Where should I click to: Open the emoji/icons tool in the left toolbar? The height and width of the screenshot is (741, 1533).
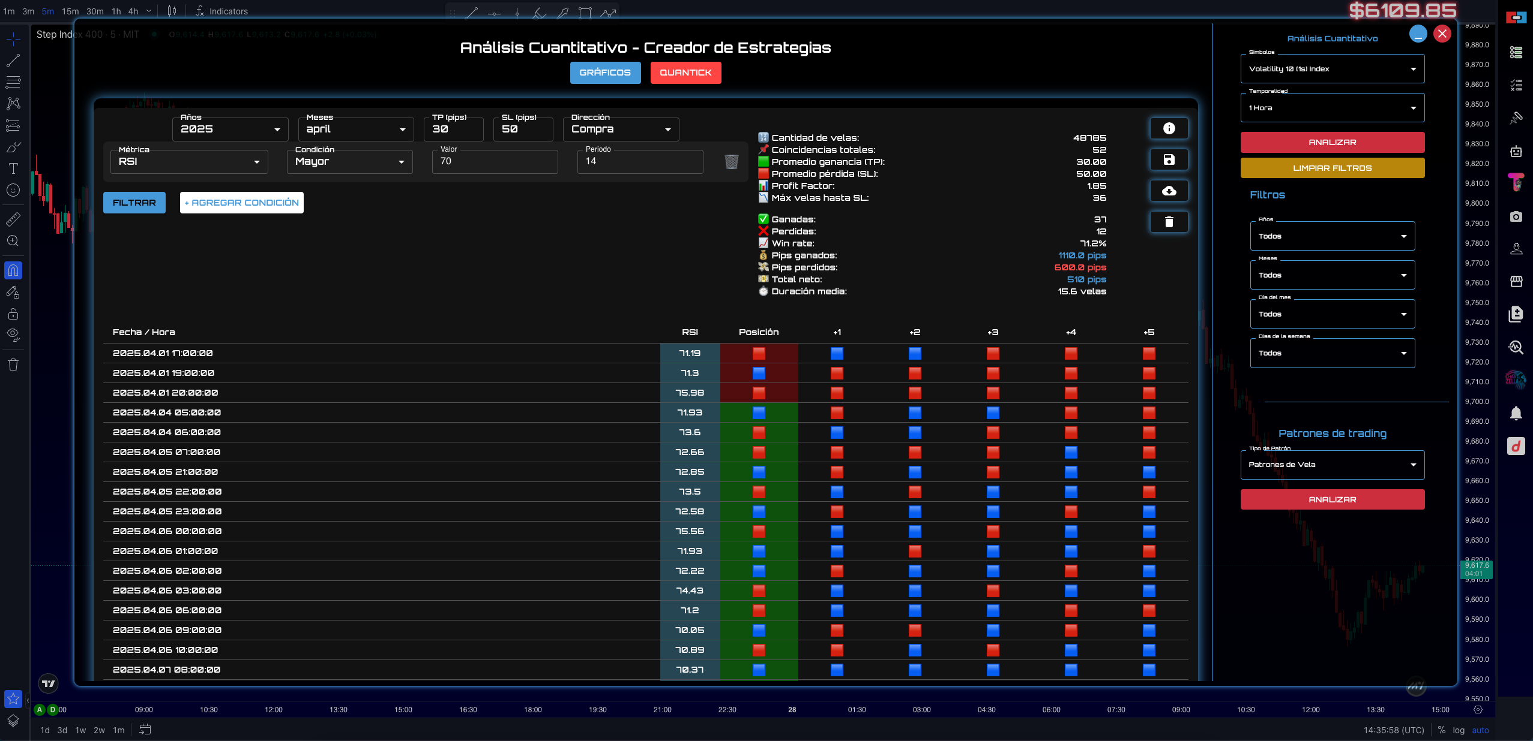pyautogui.click(x=13, y=190)
